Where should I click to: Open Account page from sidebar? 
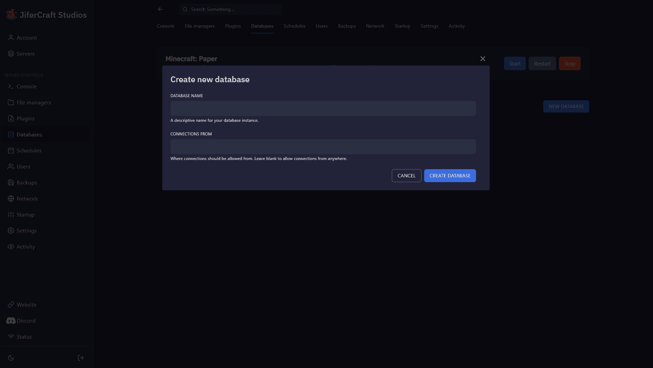(27, 38)
